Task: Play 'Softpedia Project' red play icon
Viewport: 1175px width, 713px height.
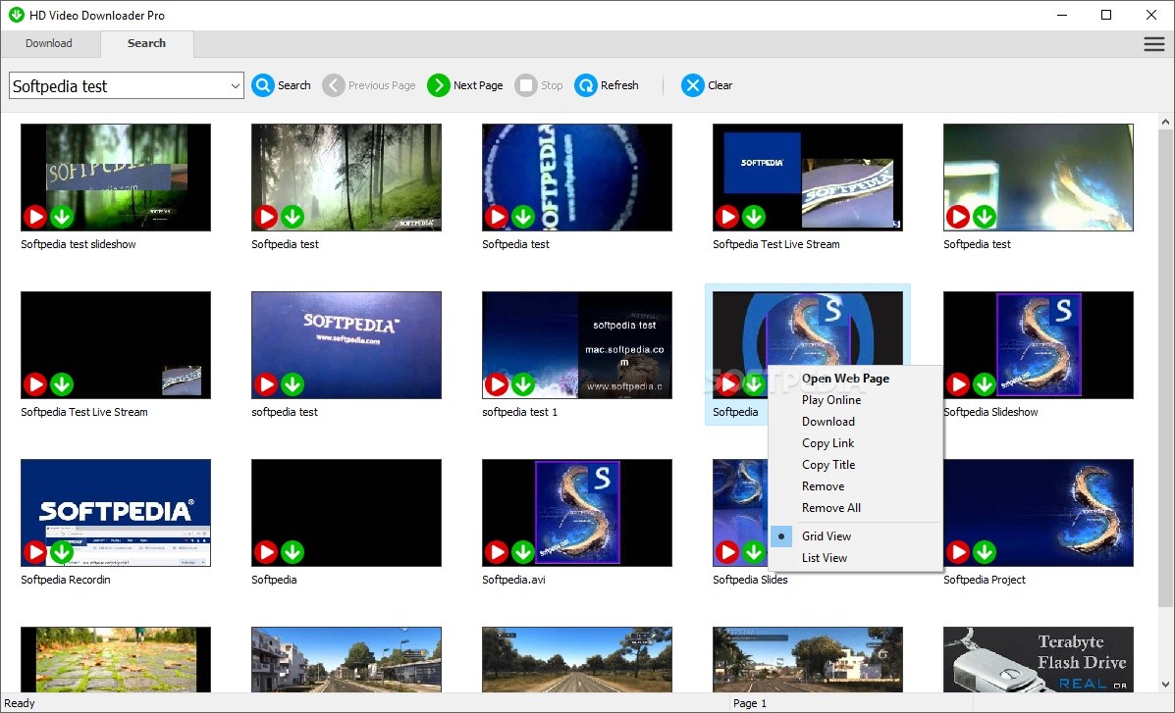Action: coord(958,553)
